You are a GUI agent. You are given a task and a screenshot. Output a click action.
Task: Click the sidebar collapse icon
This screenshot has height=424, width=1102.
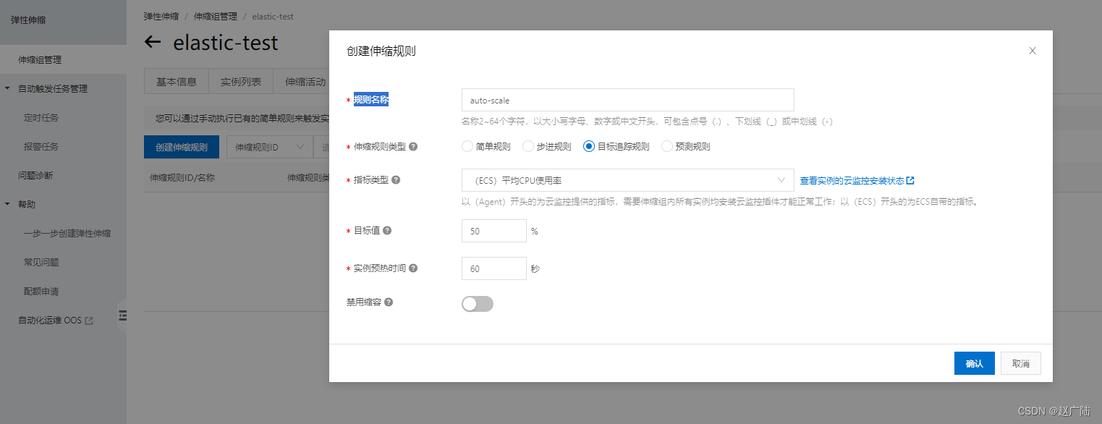[x=123, y=316]
